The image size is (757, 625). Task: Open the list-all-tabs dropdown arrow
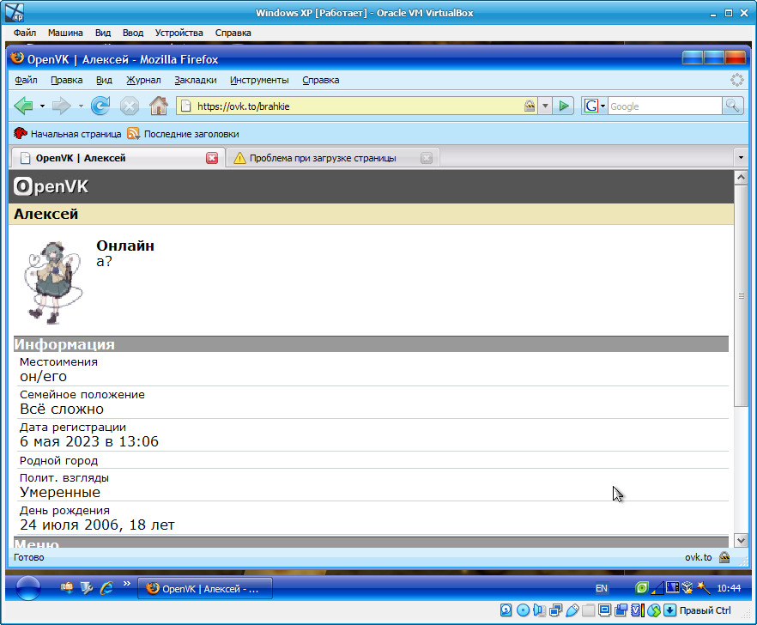pyautogui.click(x=741, y=158)
